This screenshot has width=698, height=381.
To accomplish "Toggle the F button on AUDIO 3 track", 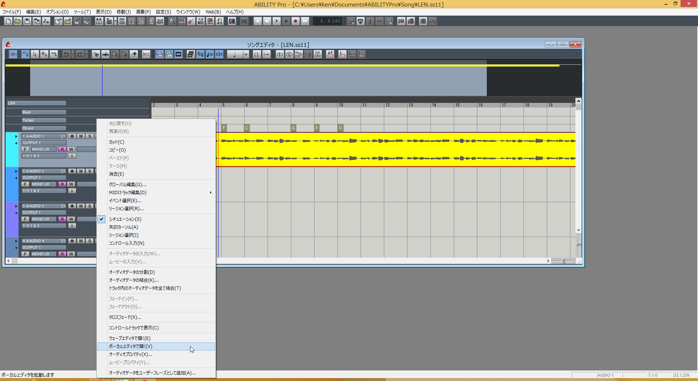I will click(25, 219).
